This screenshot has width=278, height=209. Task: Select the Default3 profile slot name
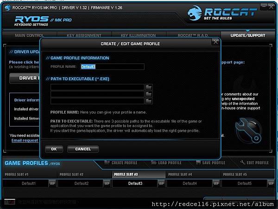[135, 184]
